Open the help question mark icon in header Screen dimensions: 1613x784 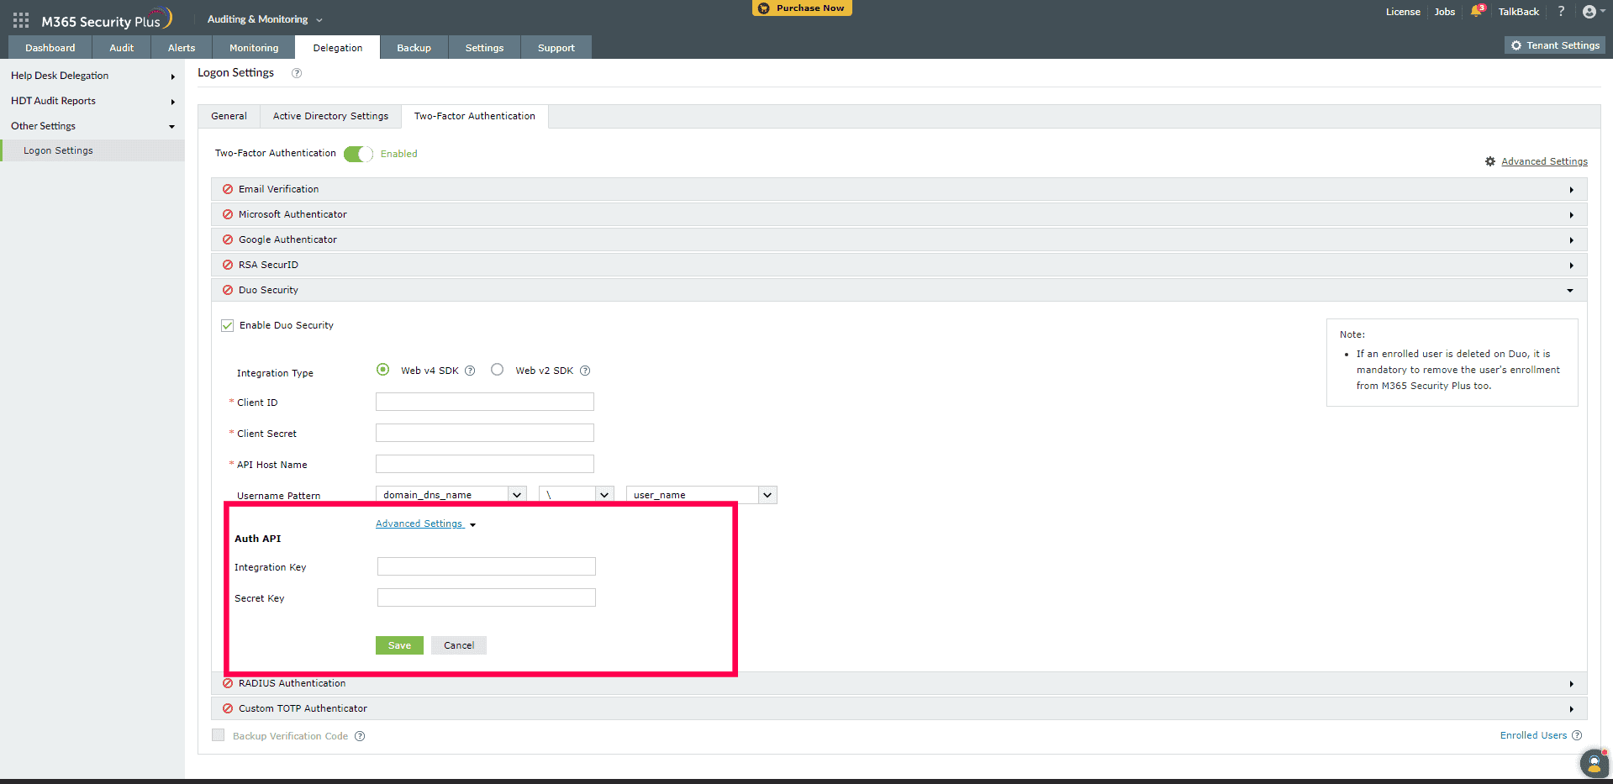coord(1561,11)
